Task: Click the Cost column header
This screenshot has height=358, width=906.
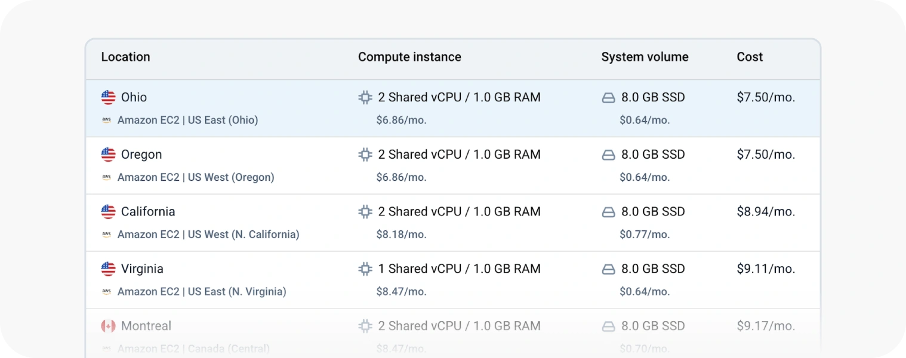Action: [x=750, y=57]
